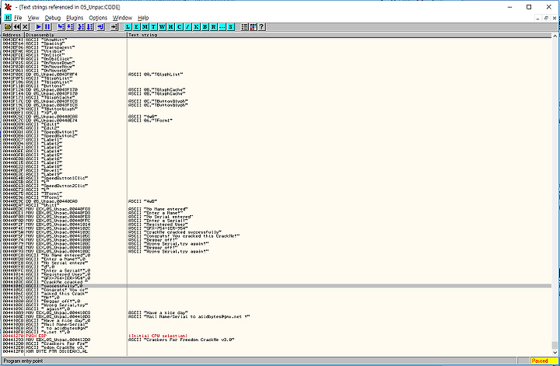Show References with R toolbar button
Image resolution: width=560 pixels, height=366 pixels.
(214, 26)
